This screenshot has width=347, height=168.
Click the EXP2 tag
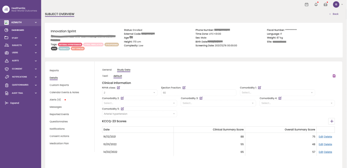[x=54, y=49]
